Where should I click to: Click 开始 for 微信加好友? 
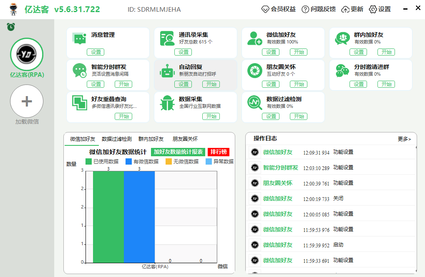(x=299, y=52)
